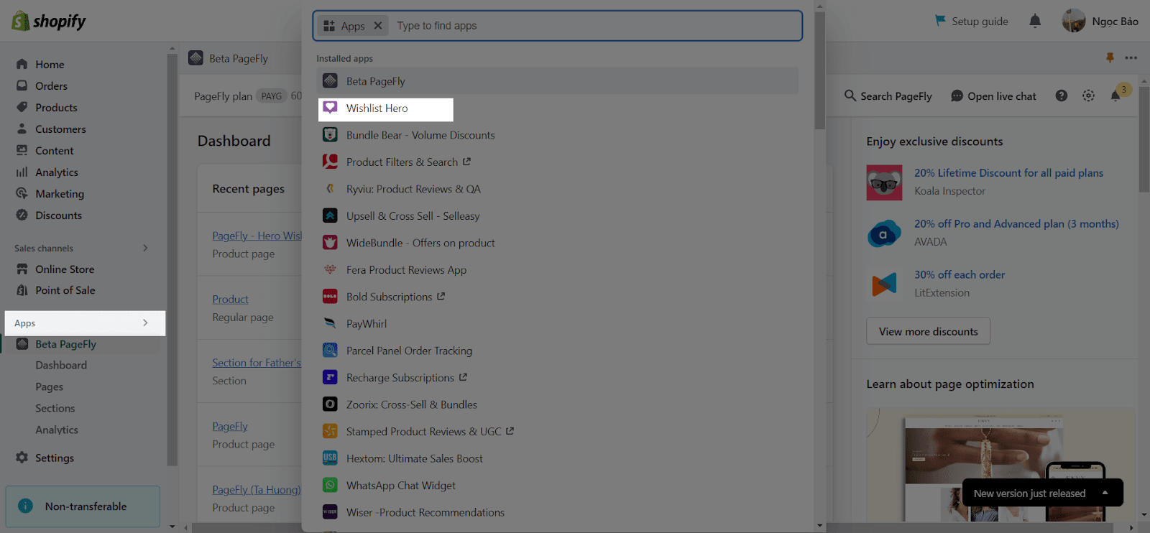
Task: Go to Pages under Beta PageFly
Action: (x=50, y=386)
